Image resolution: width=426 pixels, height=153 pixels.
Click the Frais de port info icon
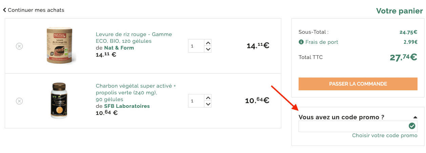pos(301,42)
